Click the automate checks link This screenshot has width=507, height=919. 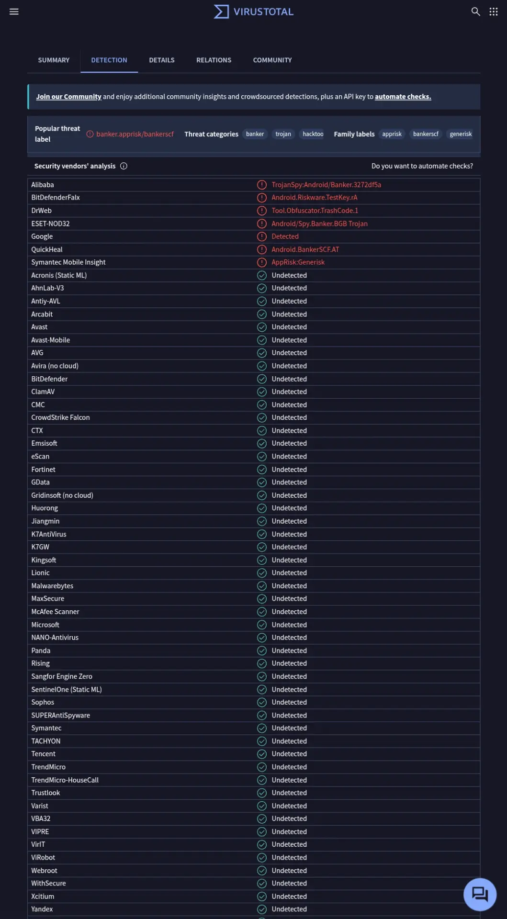[x=403, y=97]
